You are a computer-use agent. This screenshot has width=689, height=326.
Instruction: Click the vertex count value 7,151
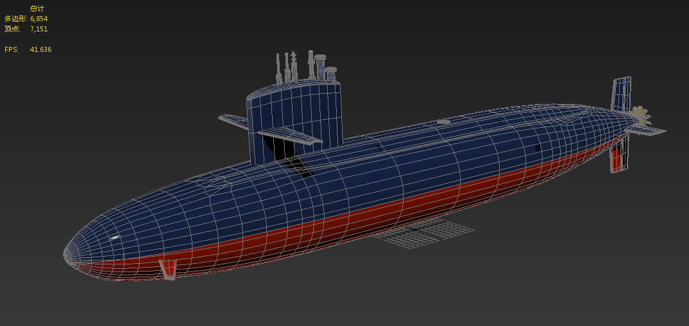pyautogui.click(x=38, y=29)
